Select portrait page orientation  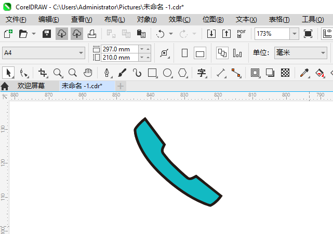(x=185, y=53)
